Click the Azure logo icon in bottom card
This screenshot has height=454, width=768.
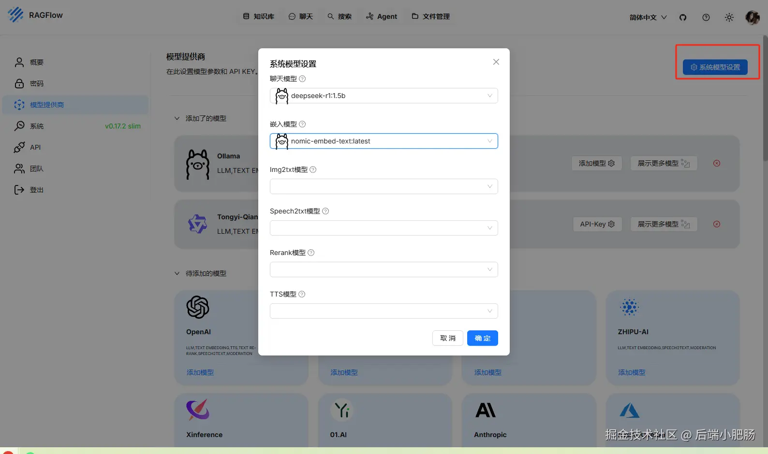(630, 411)
